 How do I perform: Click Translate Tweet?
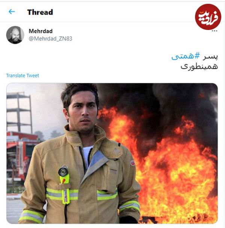[22, 76]
